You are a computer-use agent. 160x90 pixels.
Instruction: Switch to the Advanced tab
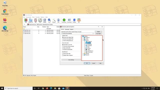pos(67,29)
